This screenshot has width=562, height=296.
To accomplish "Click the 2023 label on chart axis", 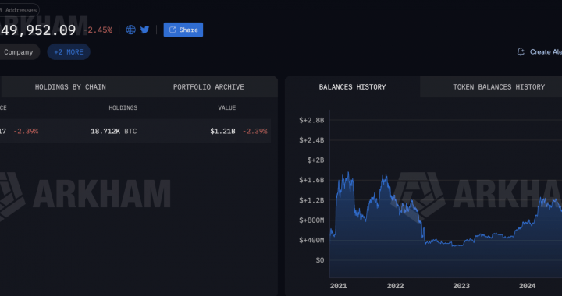I will pyautogui.click(x=461, y=286).
